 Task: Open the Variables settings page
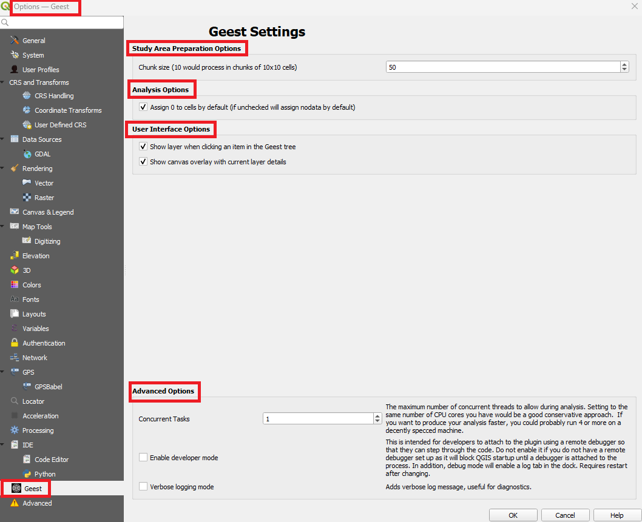click(x=36, y=329)
